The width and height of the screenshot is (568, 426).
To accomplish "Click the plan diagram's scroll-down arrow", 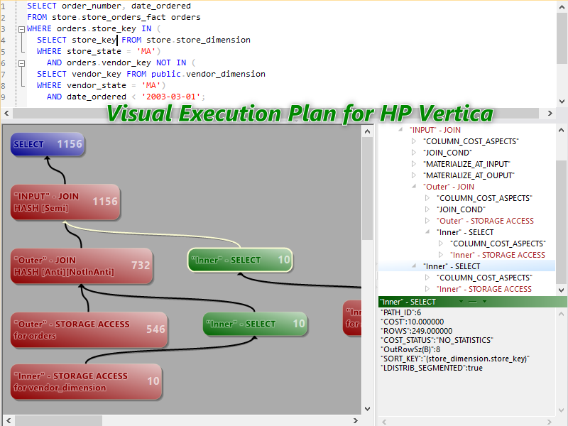I will 367,409.
